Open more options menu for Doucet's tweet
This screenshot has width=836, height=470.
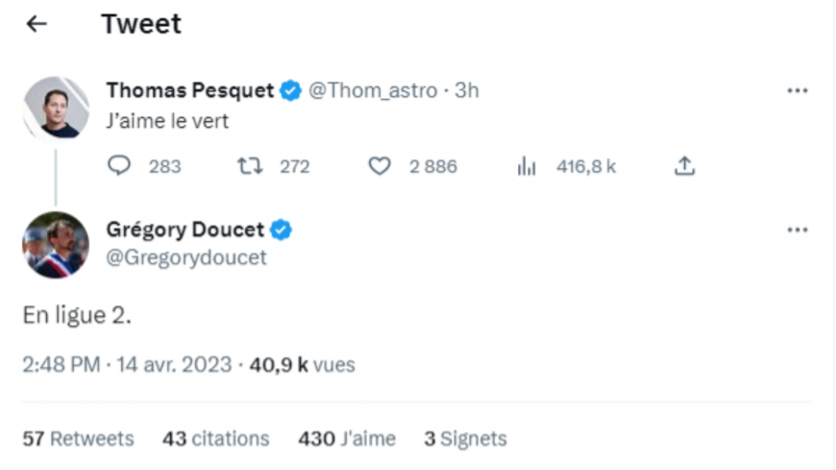pyautogui.click(x=797, y=230)
